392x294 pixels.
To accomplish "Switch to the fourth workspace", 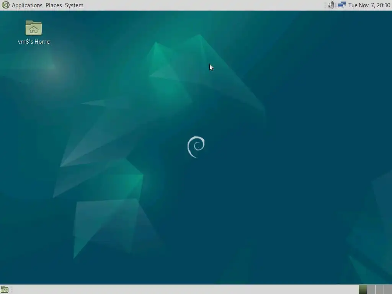I will (388, 289).
